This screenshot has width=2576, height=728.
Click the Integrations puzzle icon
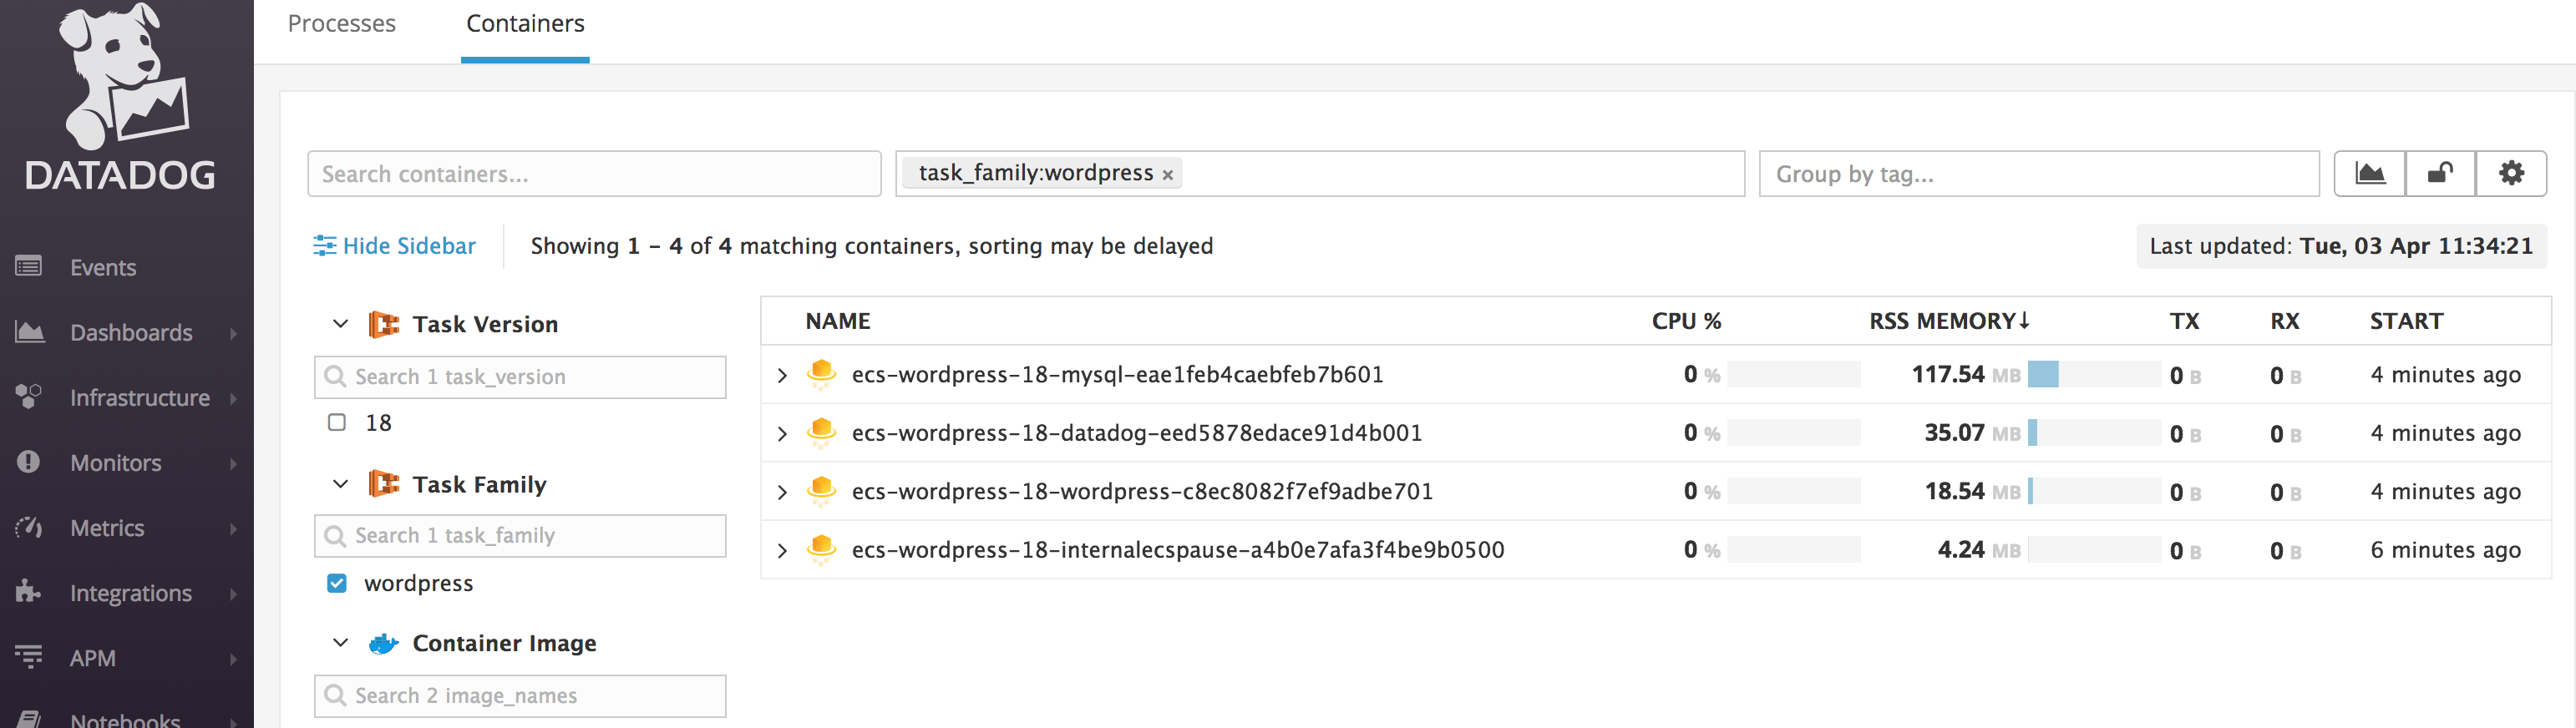(x=28, y=592)
